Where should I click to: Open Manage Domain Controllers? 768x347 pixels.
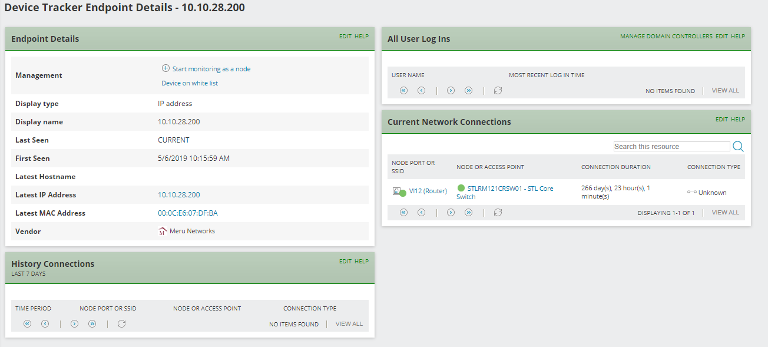666,37
